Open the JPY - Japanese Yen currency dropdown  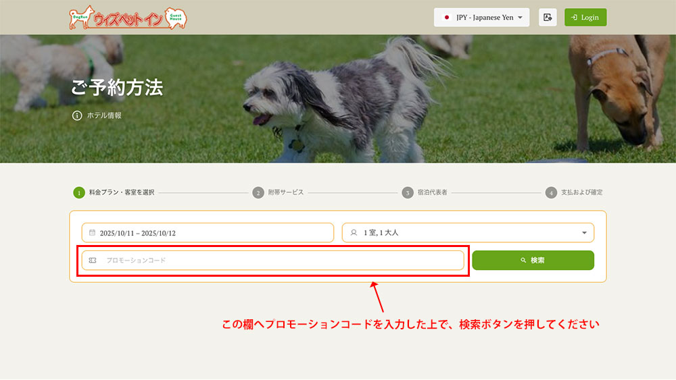tap(481, 18)
